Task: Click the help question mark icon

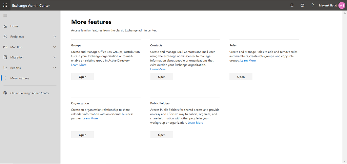Action: click(x=312, y=5)
